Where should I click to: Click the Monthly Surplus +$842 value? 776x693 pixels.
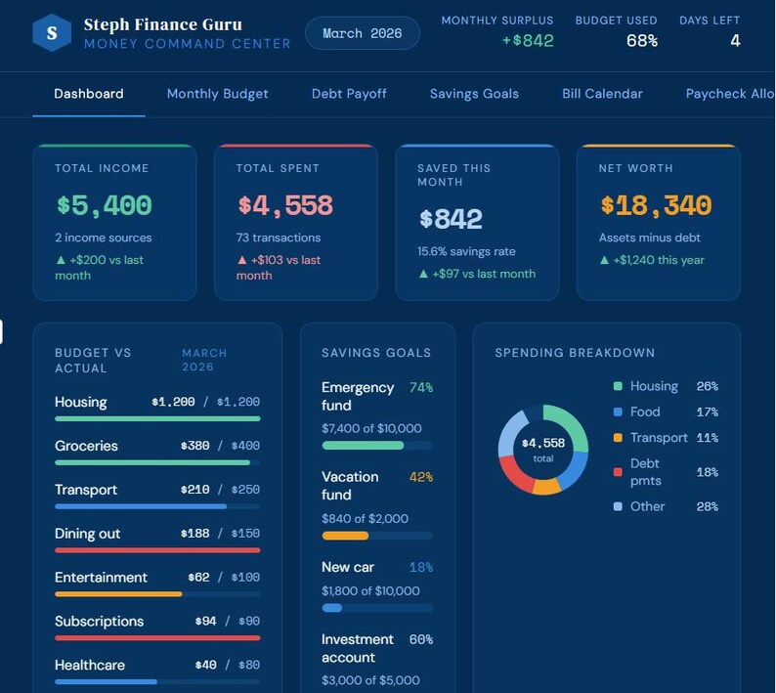(528, 41)
